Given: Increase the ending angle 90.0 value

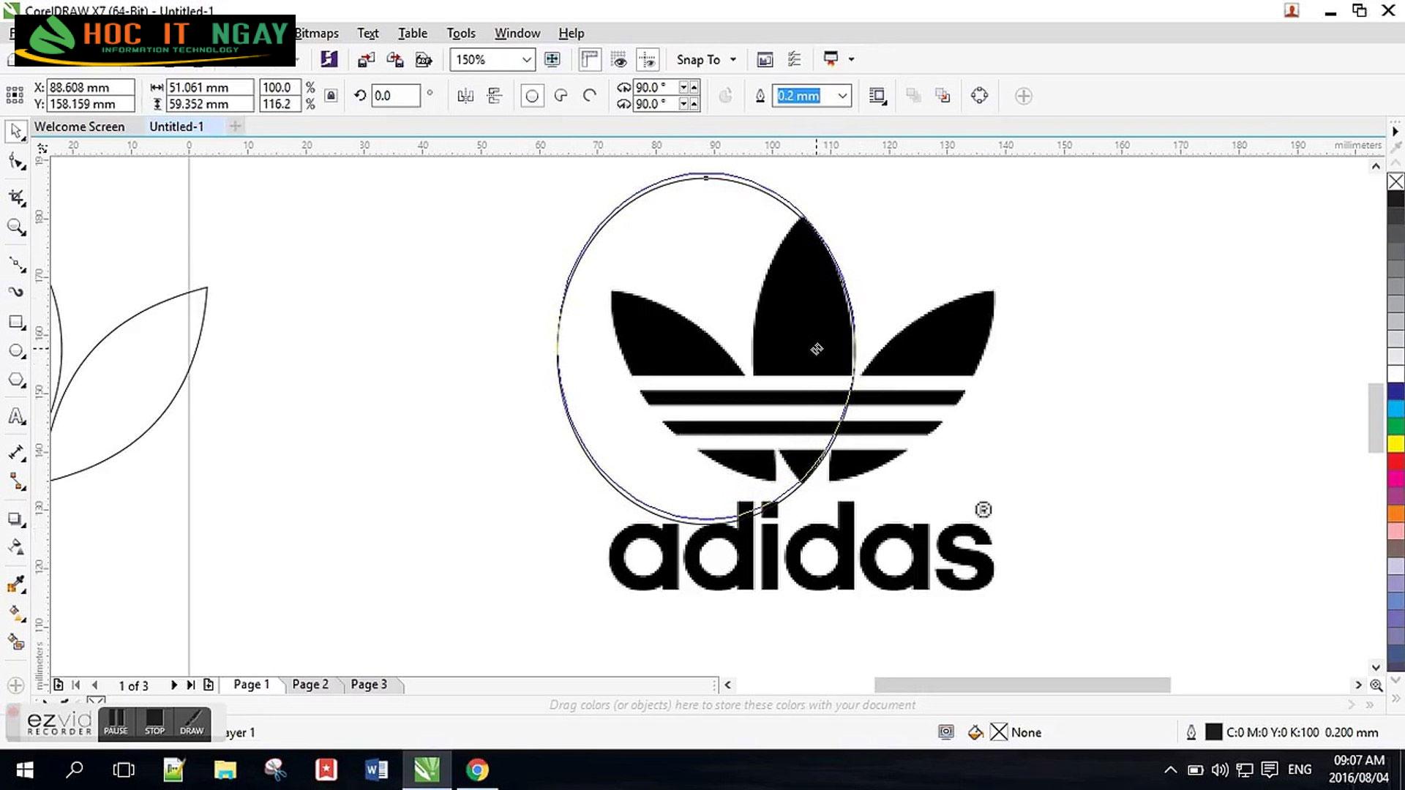Looking at the screenshot, I should 694,104.
